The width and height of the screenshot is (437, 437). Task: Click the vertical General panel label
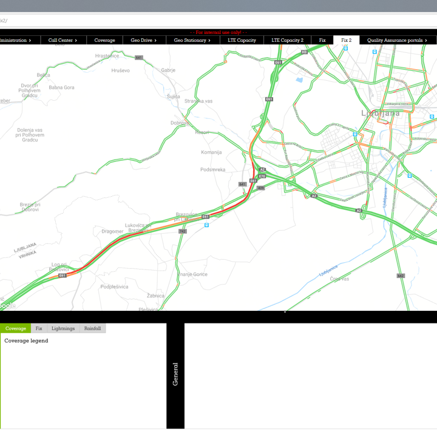[x=175, y=374]
